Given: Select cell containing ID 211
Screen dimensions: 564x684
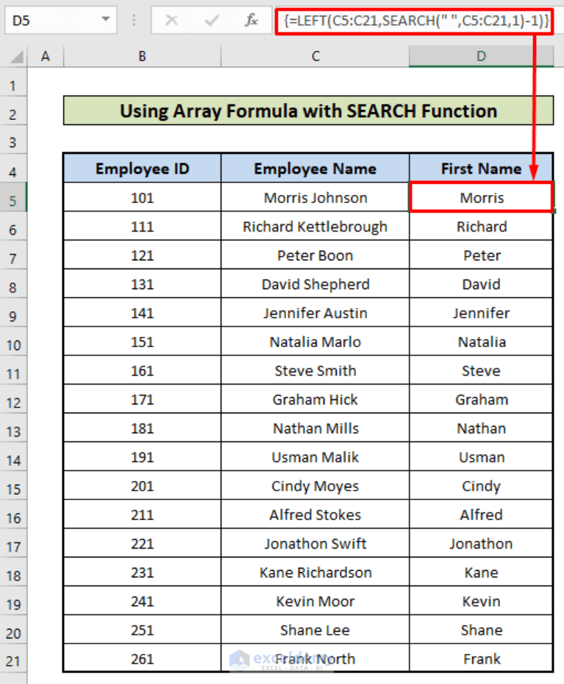Looking at the screenshot, I should click(142, 514).
